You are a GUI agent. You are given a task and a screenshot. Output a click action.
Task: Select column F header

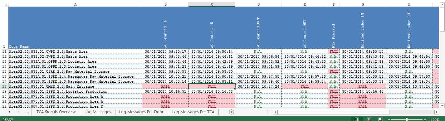click(334, 4)
